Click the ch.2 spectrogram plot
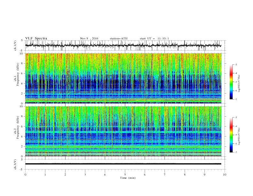 (123, 131)
